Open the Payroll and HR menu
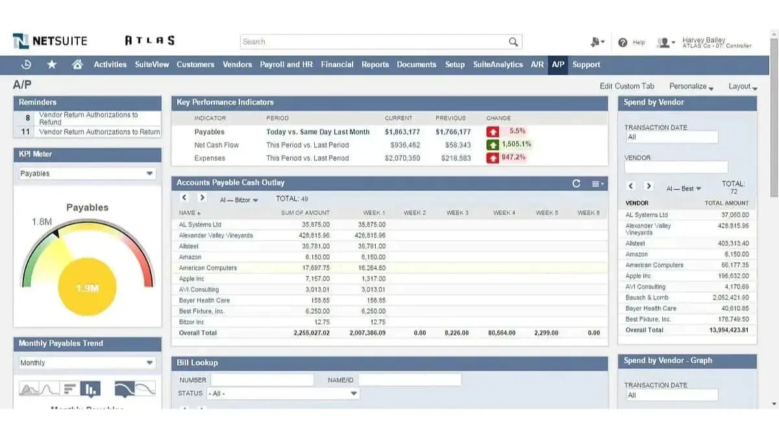 tap(286, 64)
